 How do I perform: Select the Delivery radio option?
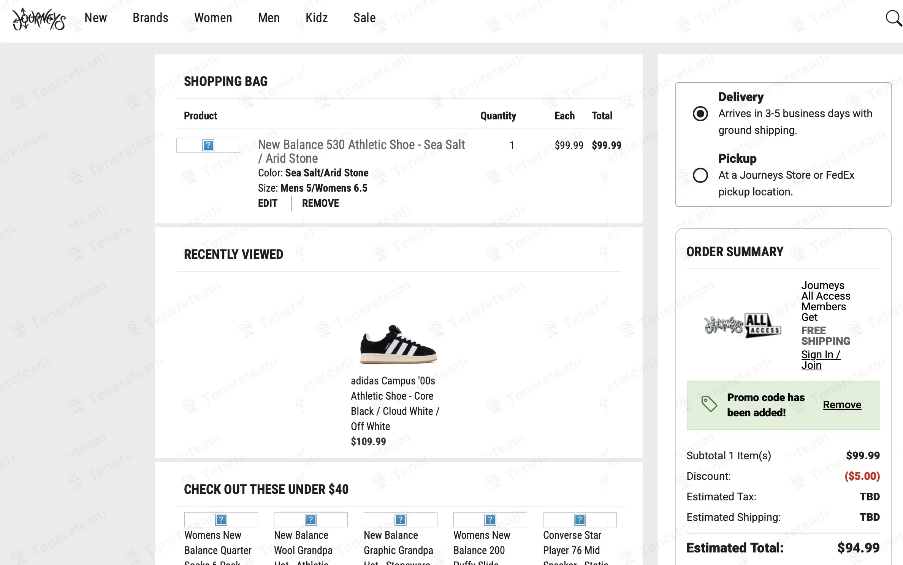[700, 114]
